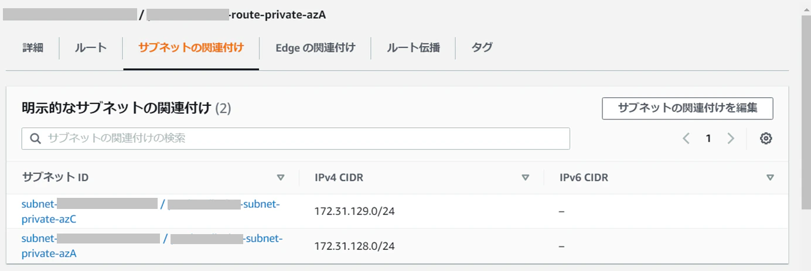Click the IPv6 CIDR column header text
Image resolution: width=811 pixels, height=271 pixels.
[x=584, y=177]
